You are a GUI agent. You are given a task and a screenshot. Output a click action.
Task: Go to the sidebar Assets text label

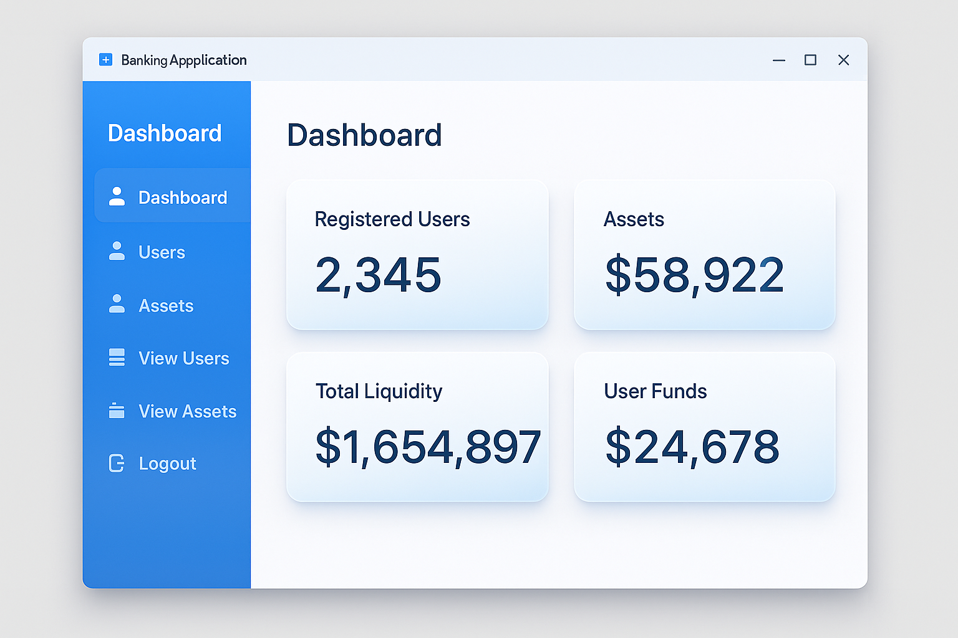(x=166, y=306)
